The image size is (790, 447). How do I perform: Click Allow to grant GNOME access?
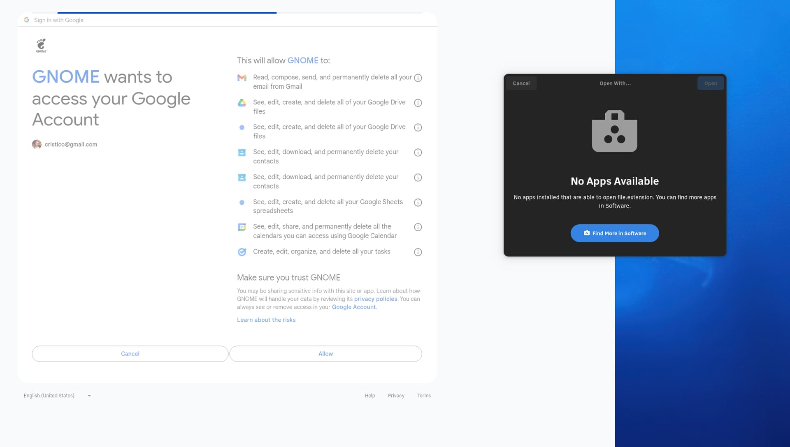coord(325,353)
